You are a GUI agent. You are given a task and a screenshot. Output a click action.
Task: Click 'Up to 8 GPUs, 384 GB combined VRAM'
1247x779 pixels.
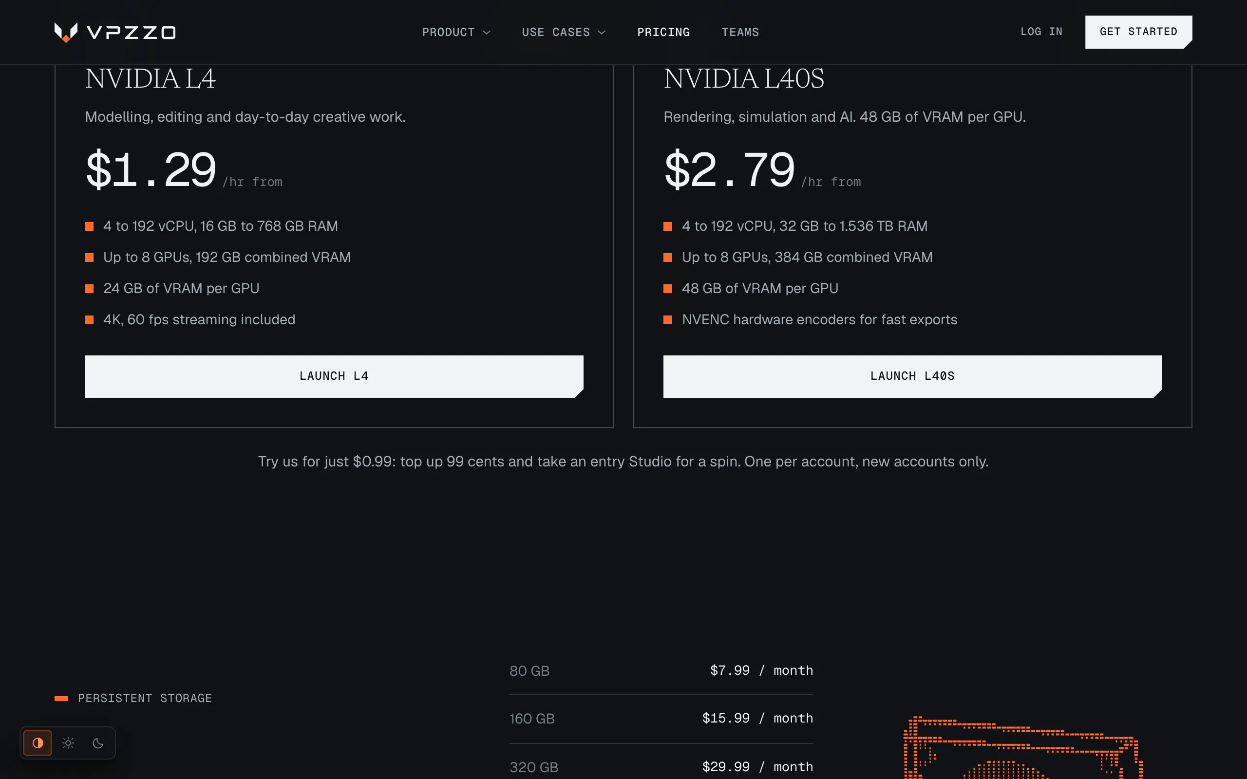coord(807,257)
